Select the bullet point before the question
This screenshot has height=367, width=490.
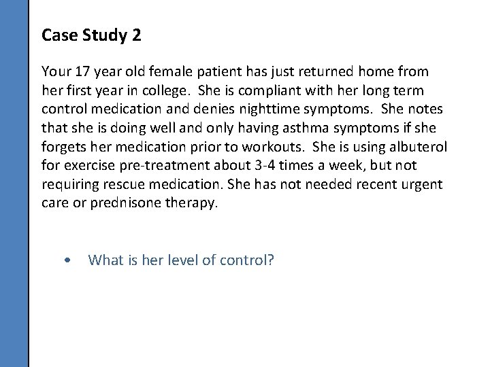click(x=67, y=260)
